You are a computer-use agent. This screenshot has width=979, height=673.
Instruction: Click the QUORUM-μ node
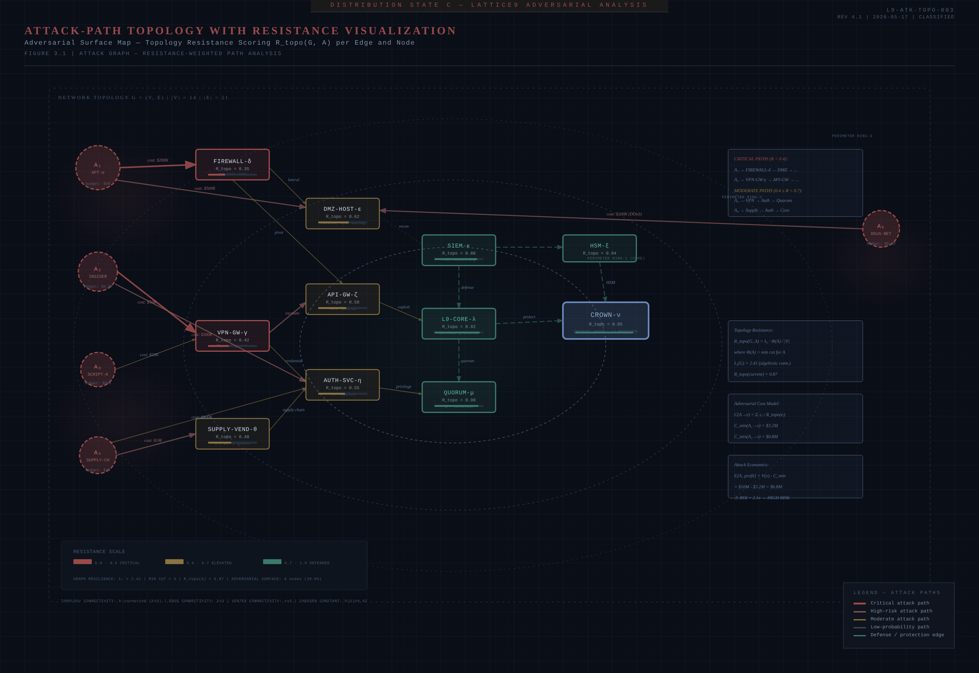(x=459, y=397)
